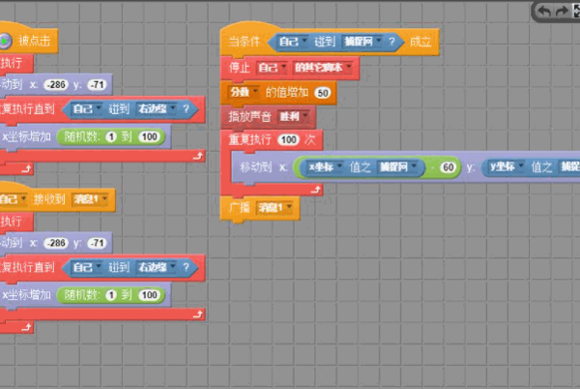Click loop arrow on 重复执行 100 次 block
The image size is (580, 389).
[315, 190]
